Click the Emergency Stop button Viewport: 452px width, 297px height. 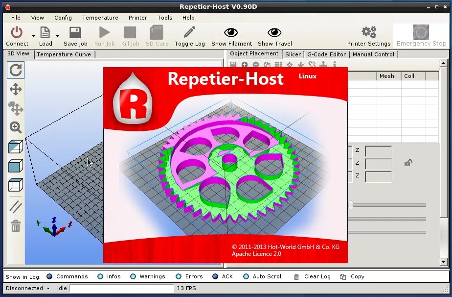(421, 36)
